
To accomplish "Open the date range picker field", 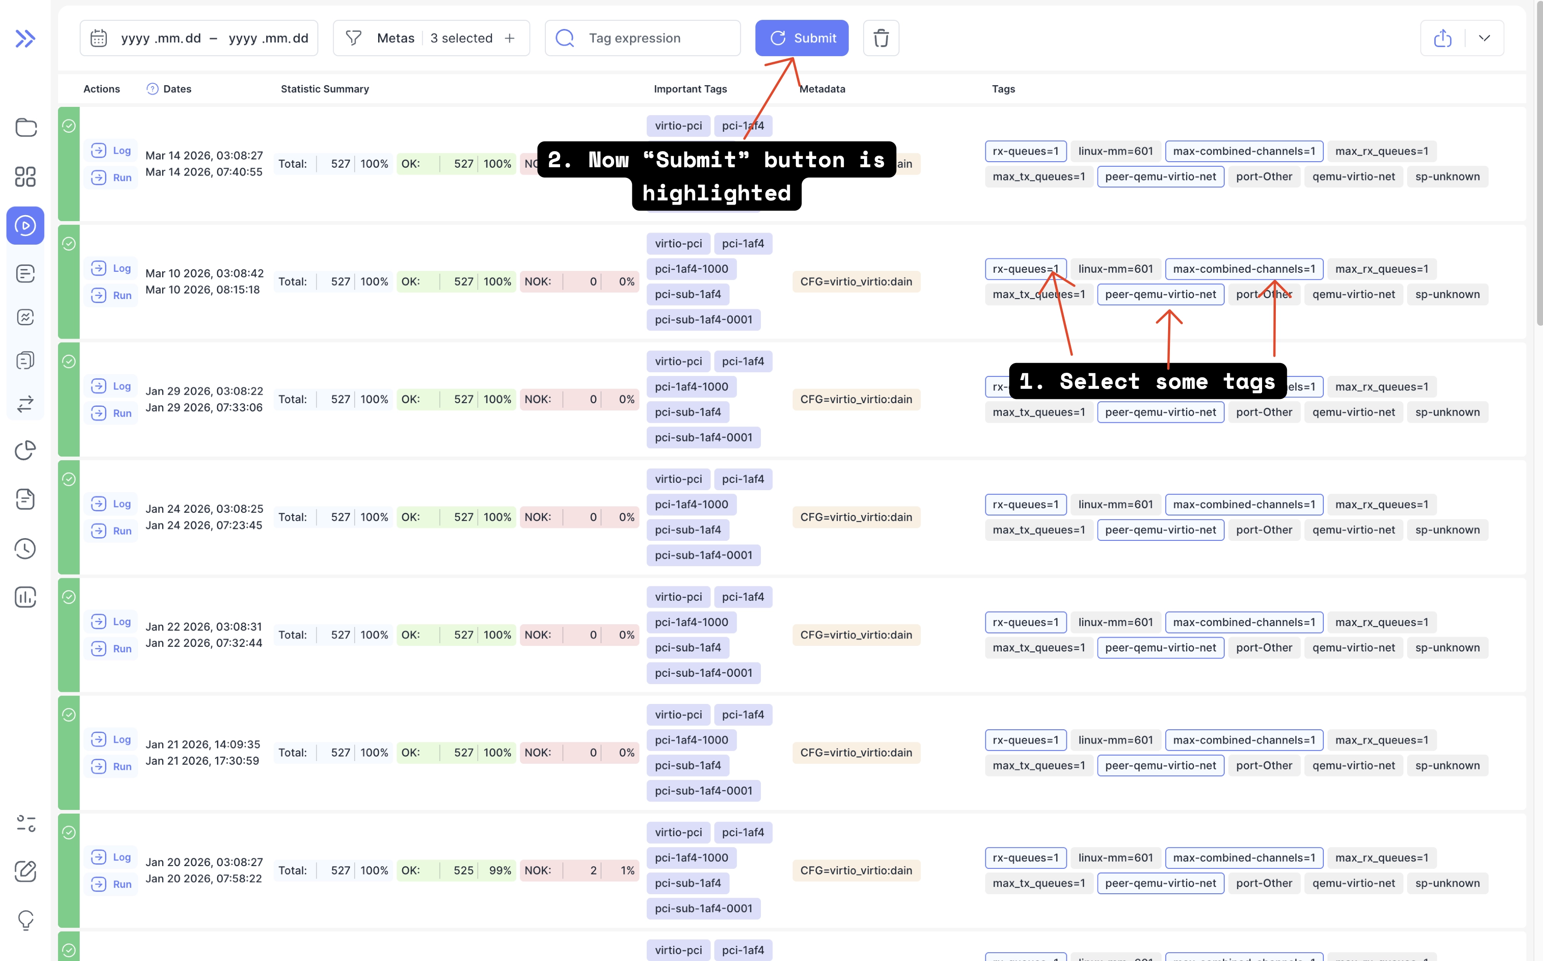I will tap(199, 38).
